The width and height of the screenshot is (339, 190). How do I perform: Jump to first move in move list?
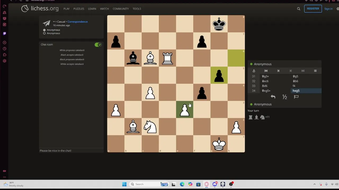pyautogui.click(x=266, y=71)
